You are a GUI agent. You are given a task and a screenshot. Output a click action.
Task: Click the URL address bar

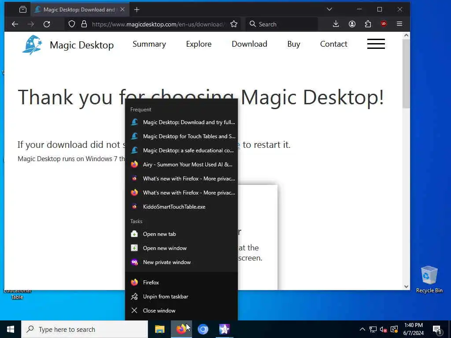(x=158, y=24)
